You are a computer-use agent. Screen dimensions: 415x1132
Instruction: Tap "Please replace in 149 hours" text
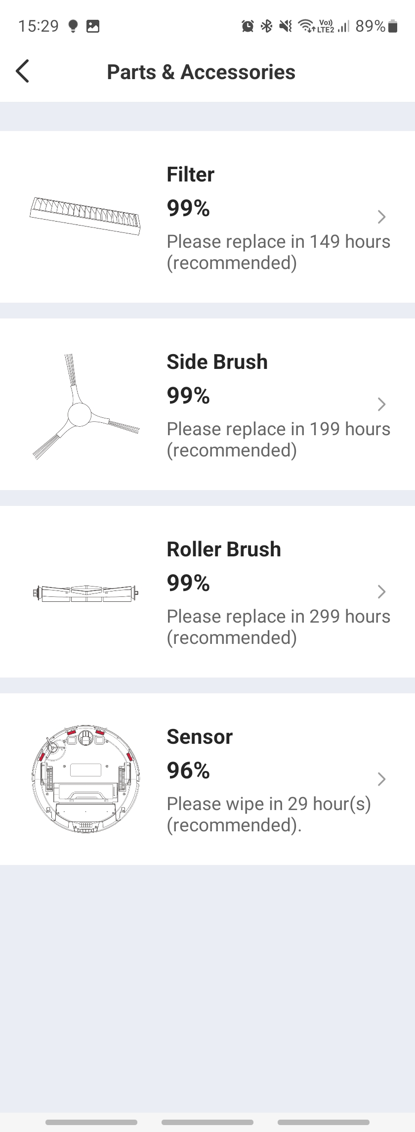pyautogui.click(x=279, y=241)
